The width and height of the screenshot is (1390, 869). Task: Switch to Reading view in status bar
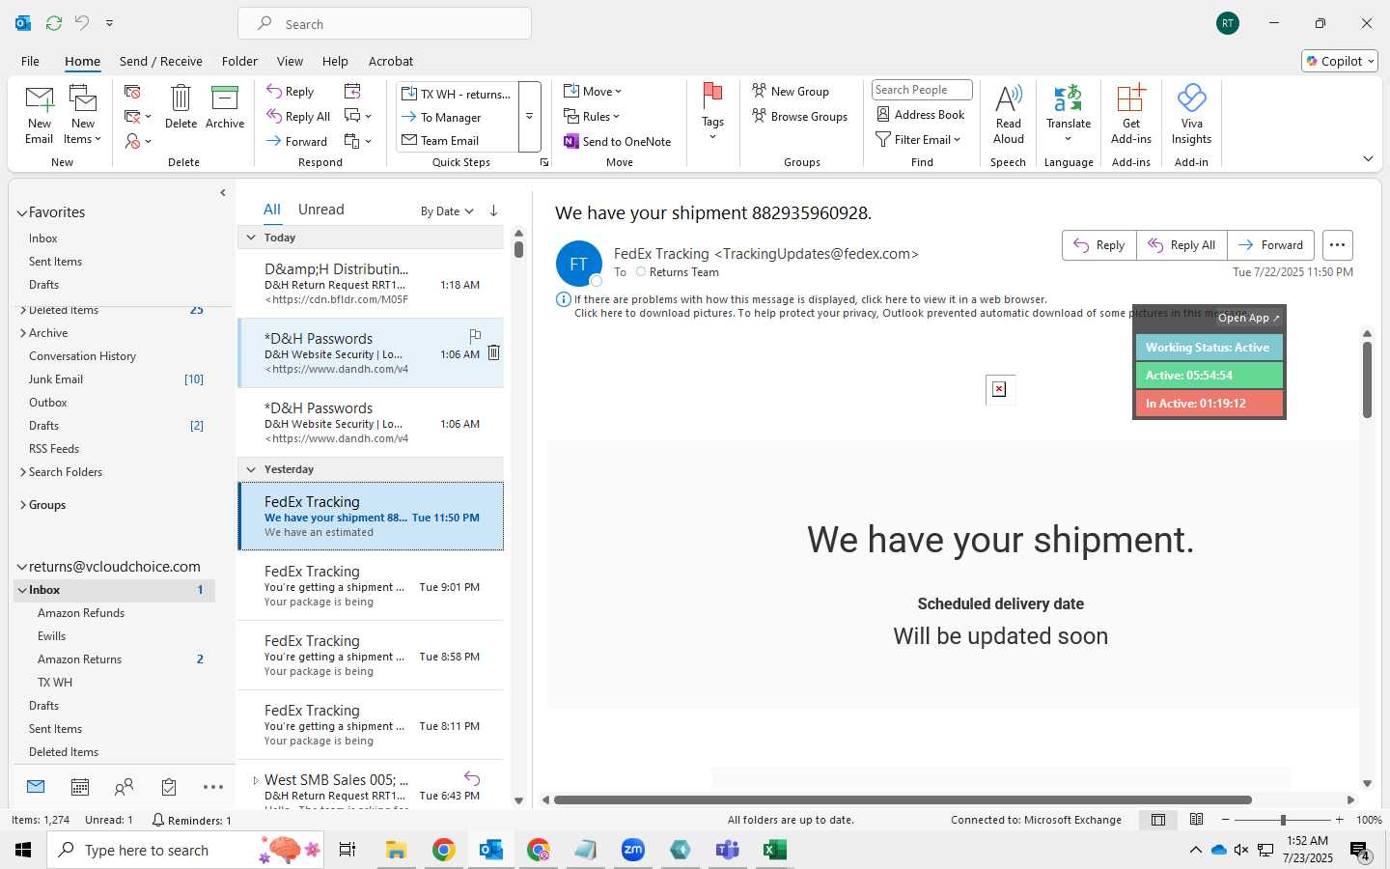click(1196, 820)
